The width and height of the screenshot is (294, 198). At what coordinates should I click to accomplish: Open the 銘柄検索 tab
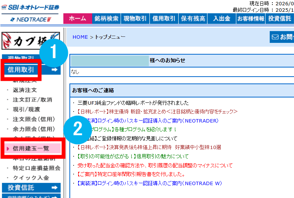click(x=107, y=19)
